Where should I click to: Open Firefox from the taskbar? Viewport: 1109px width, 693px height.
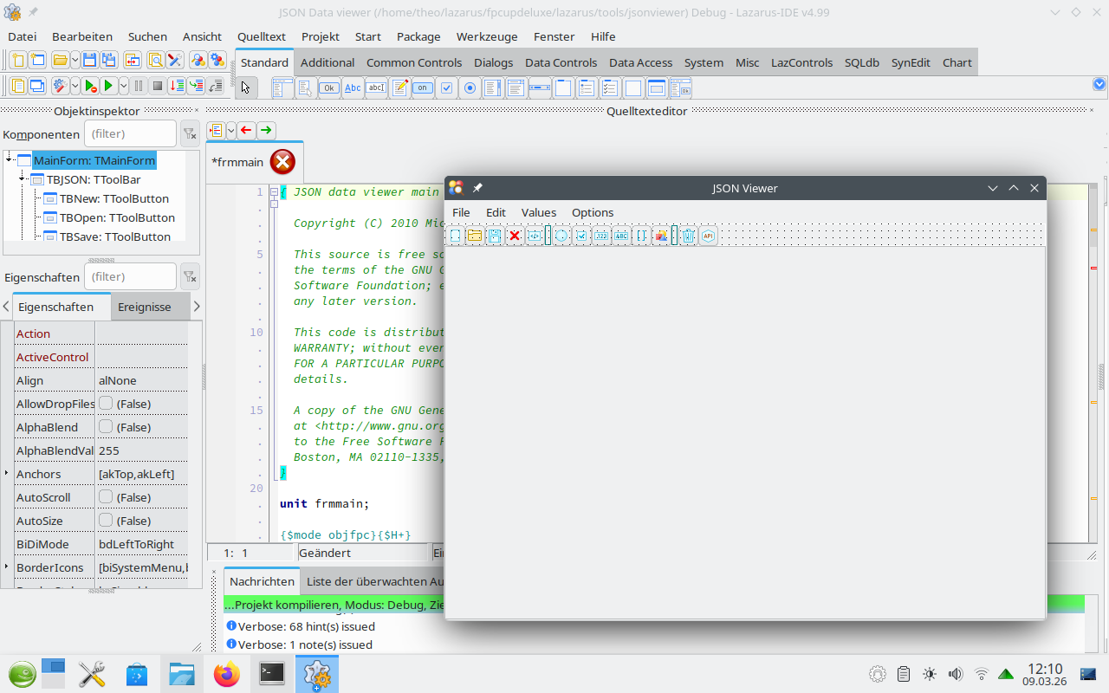pyautogui.click(x=227, y=674)
